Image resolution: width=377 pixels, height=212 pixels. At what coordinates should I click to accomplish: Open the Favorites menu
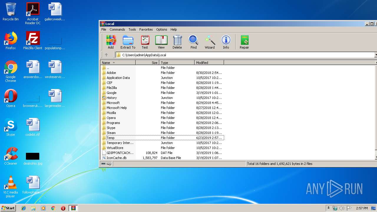click(x=146, y=29)
